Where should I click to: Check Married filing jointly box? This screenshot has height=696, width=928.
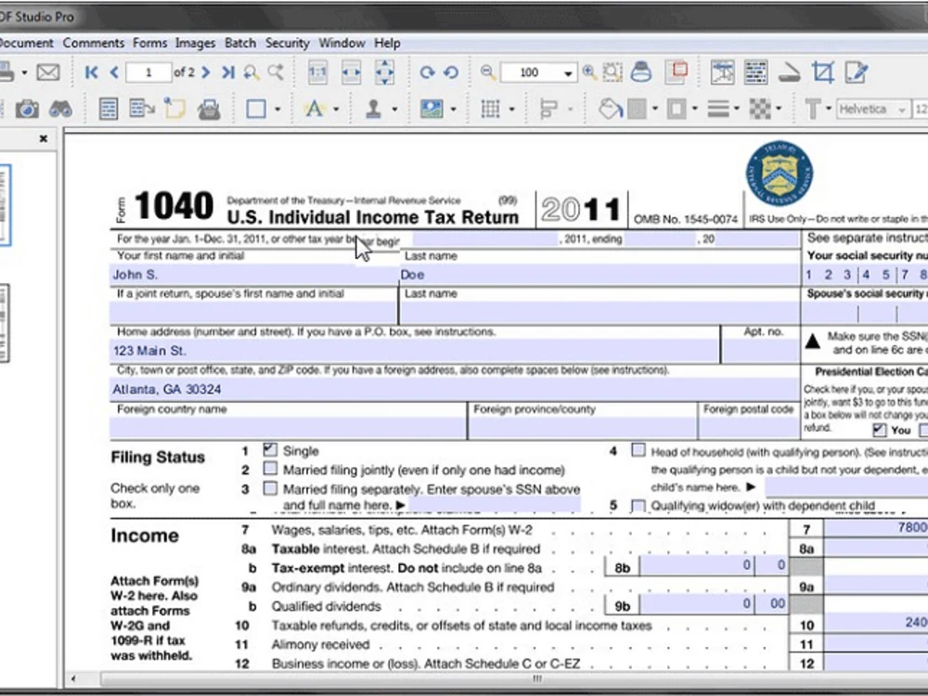click(269, 470)
